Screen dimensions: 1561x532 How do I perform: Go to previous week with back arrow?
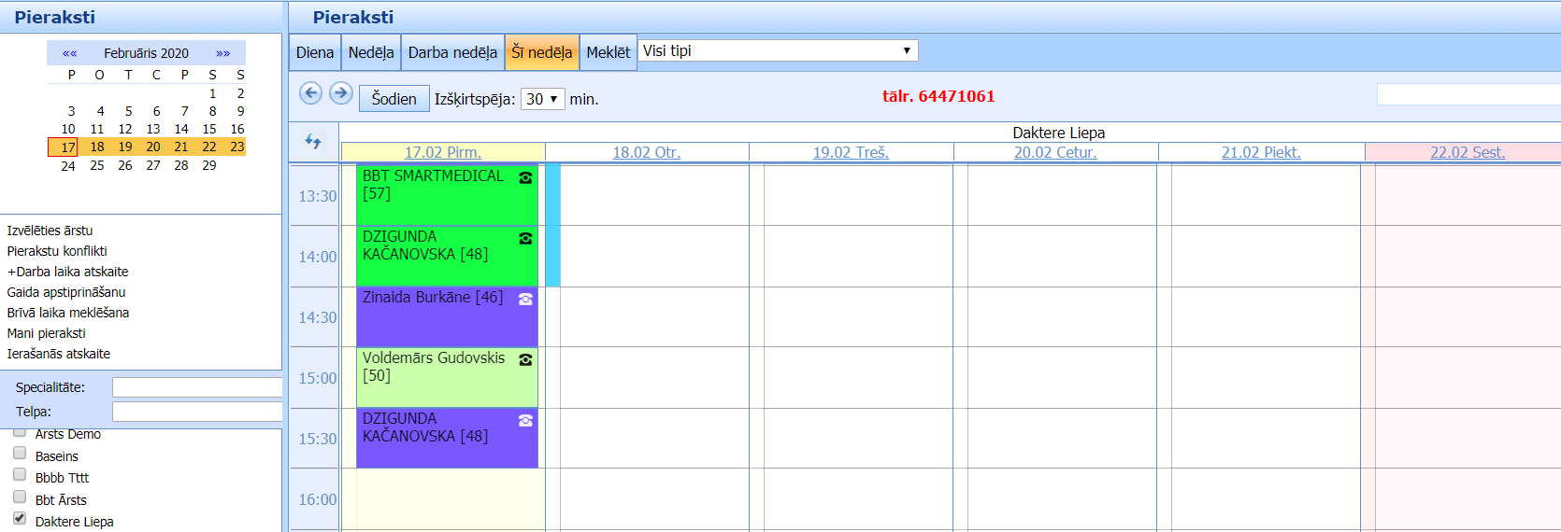310,93
